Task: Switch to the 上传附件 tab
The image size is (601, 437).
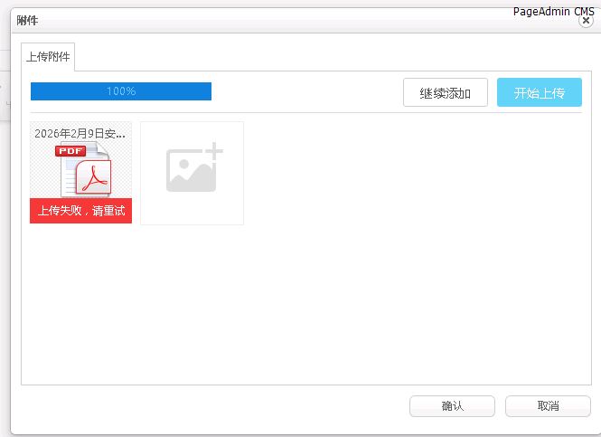Action: 49,56
